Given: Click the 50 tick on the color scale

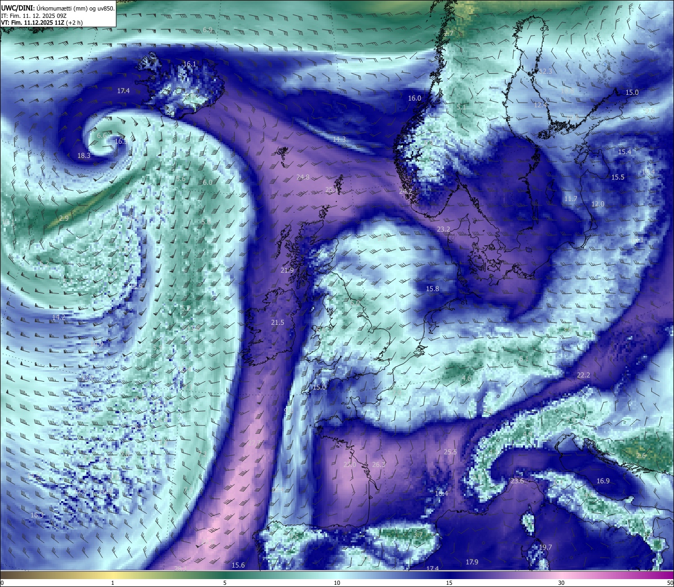Looking at the screenshot, I should coord(670,583).
